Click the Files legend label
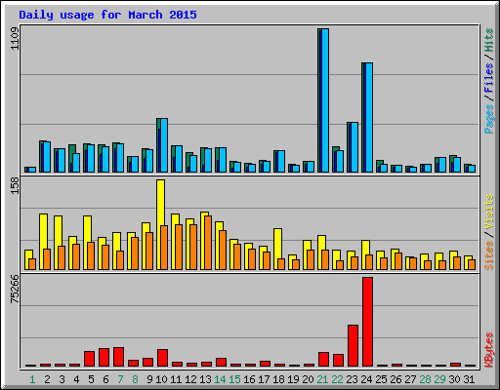This screenshot has height=390, width=500. (x=488, y=77)
